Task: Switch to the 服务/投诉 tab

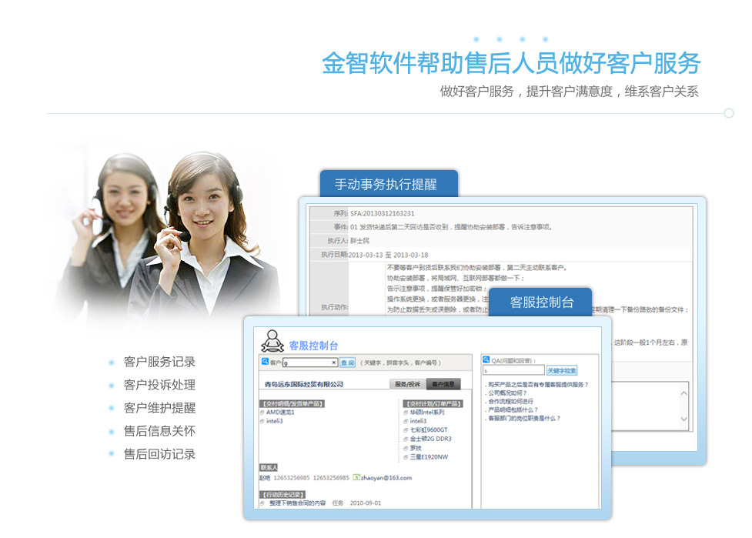Action: 408,383
